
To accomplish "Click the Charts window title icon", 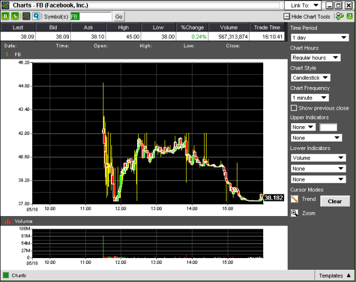I will click(5, 5).
